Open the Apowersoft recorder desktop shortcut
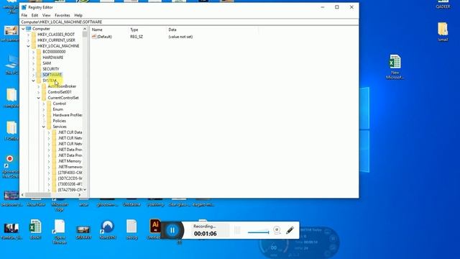Viewport: 460px width, 259px height. [x=10, y=166]
